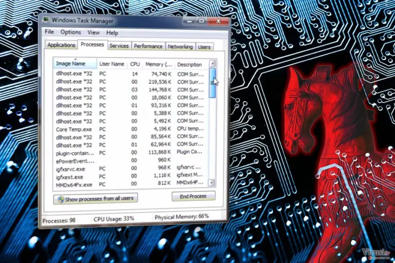
Task: Select dllhost.exe row using 62,964 K
Action: point(130,145)
